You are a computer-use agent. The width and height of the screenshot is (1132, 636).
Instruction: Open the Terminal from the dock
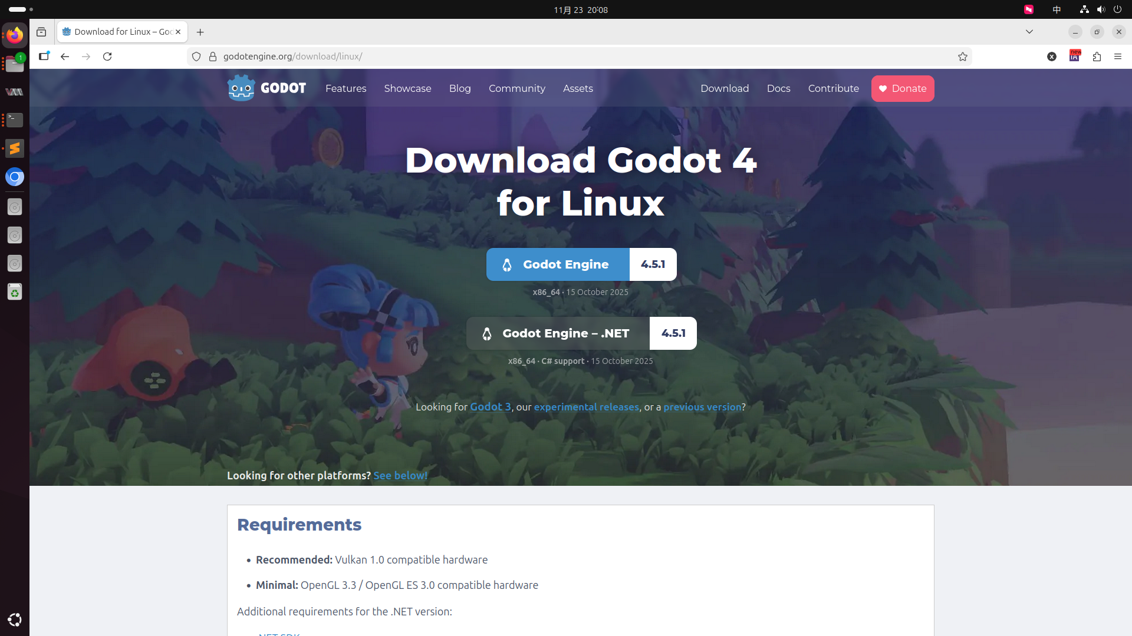click(15, 120)
